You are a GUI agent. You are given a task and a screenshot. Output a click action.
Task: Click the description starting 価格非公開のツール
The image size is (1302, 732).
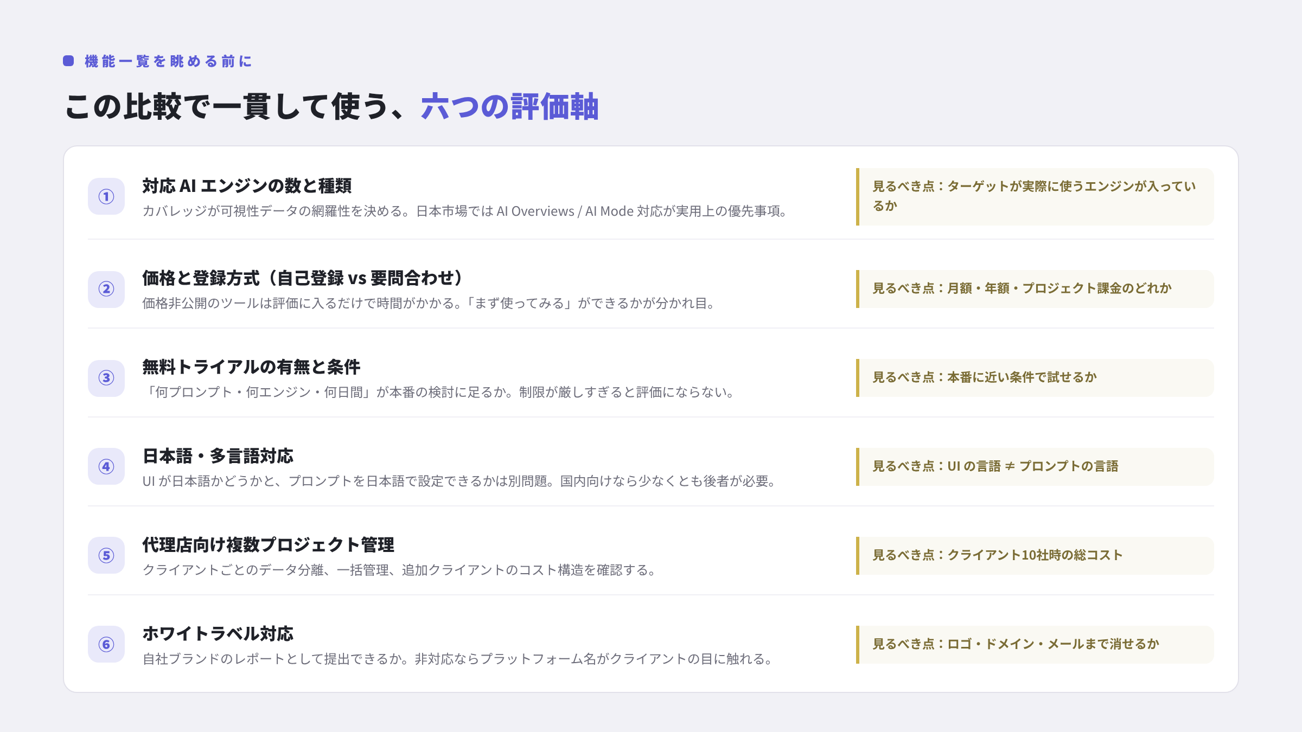pyautogui.click(x=429, y=303)
